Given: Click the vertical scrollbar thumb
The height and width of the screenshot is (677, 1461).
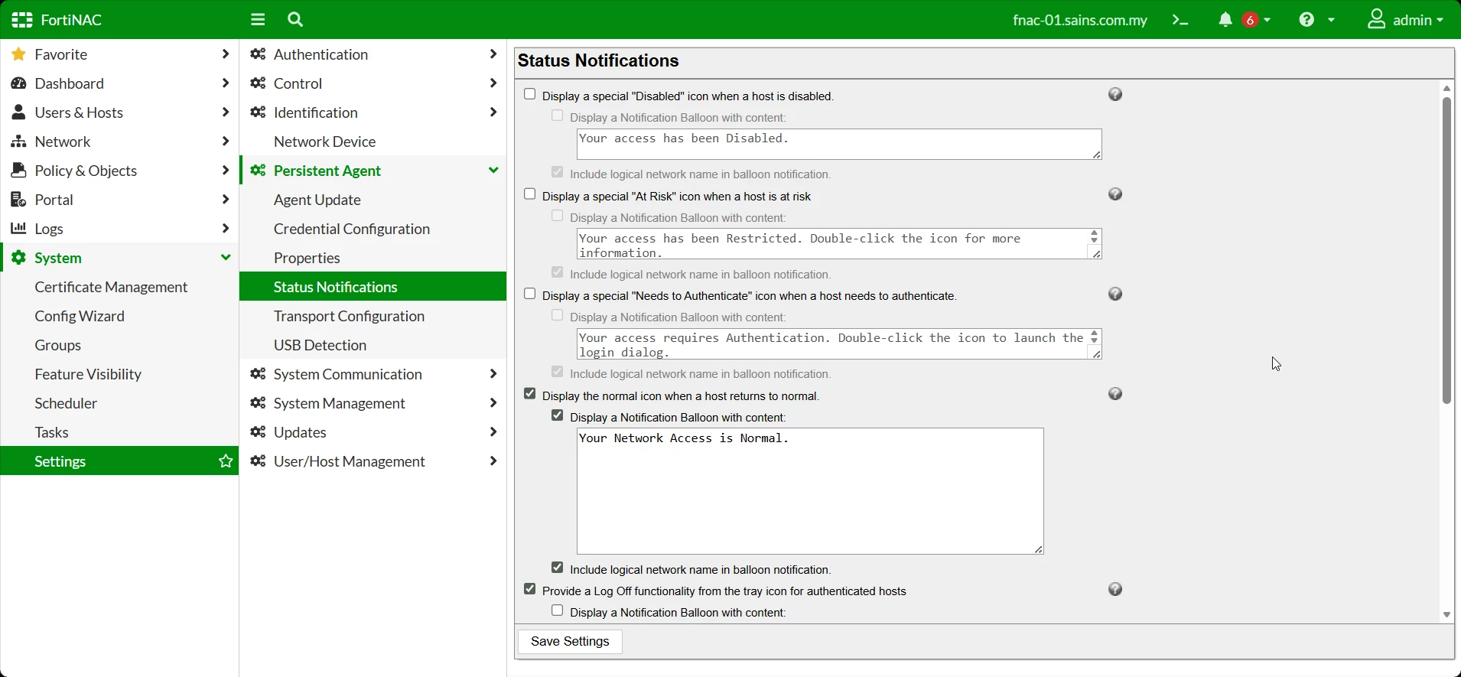Looking at the screenshot, I should tap(1446, 250).
